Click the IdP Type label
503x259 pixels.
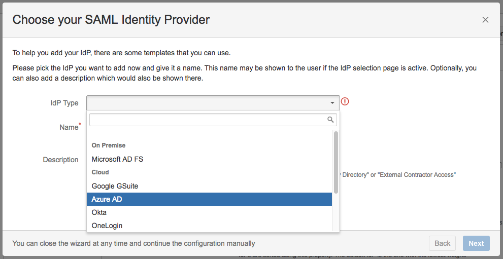coord(64,103)
